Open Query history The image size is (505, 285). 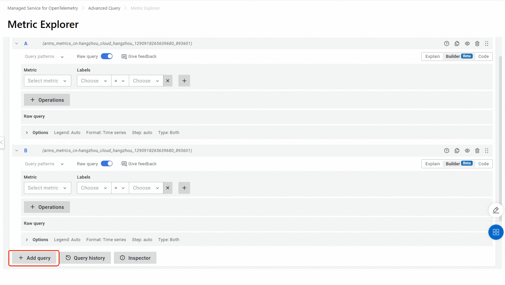pos(85,257)
